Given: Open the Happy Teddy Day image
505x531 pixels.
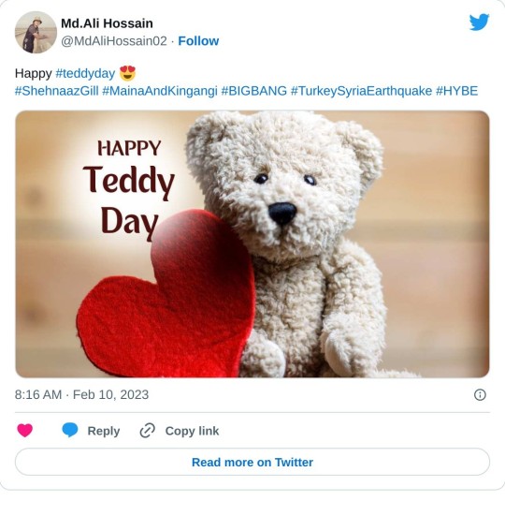Looking at the screenshot, I should click(252, 243).
